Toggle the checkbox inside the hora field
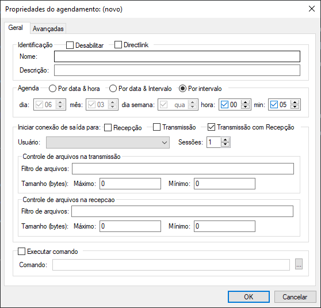Screen dimensions: 321x308 point(224,105)
